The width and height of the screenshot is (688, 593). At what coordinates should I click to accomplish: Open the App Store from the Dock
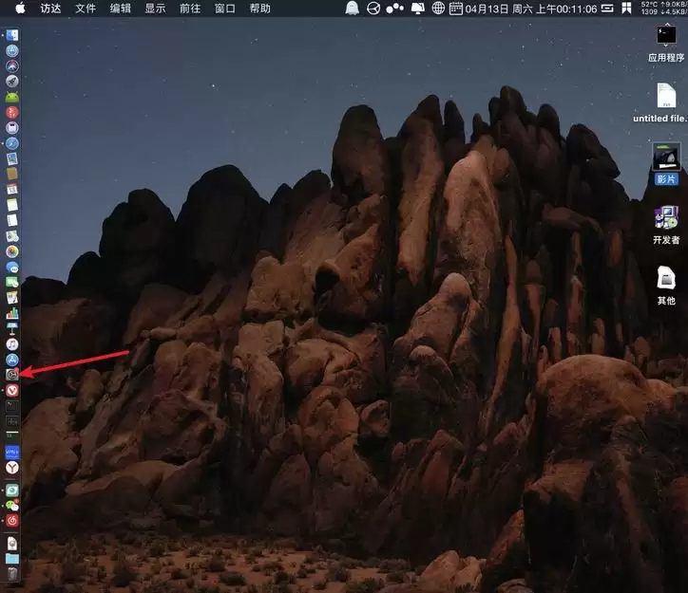tap(11, 360)
